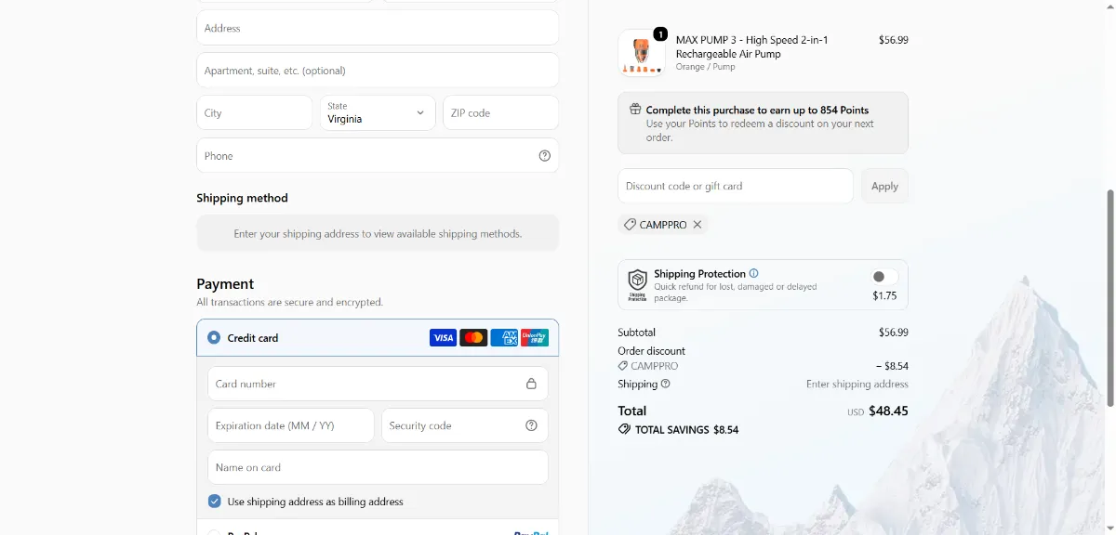
Task: Click the City input field
Action: 254,112
